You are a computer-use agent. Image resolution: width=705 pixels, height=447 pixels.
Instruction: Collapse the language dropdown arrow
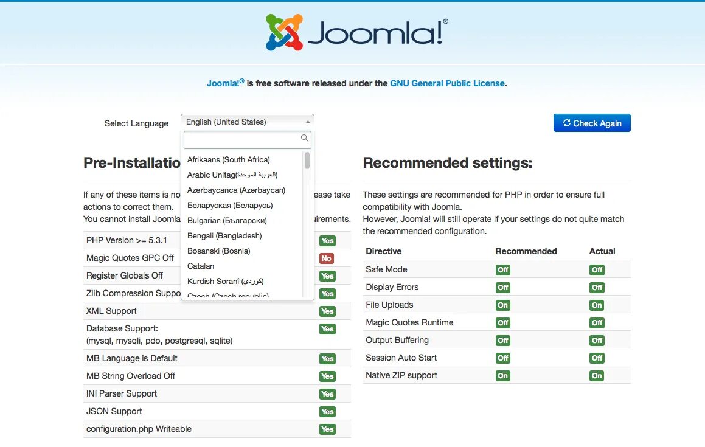pyautogui.click(x=308, y=122)
